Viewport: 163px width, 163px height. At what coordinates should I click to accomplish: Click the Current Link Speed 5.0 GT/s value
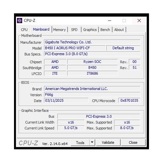tap(71, 128)
